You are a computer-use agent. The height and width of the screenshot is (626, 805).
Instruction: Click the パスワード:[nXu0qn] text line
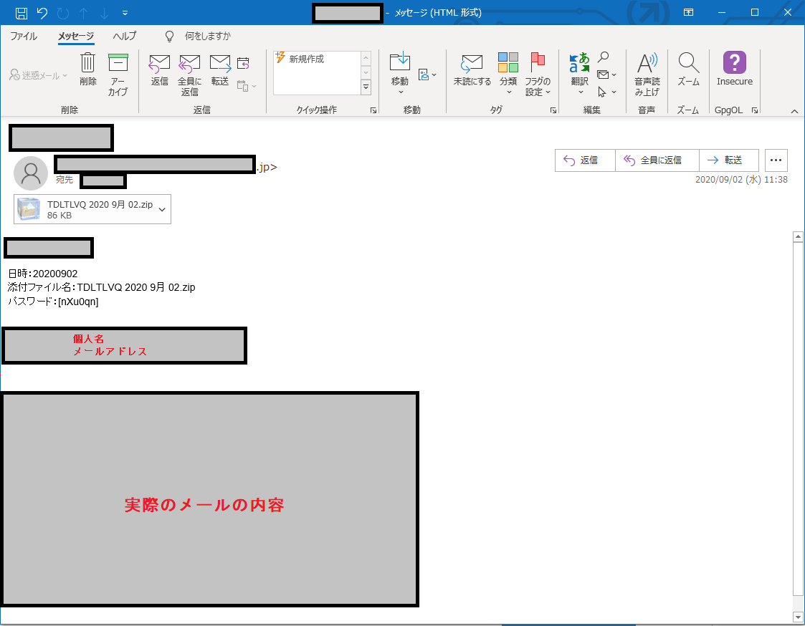(53, 302)
